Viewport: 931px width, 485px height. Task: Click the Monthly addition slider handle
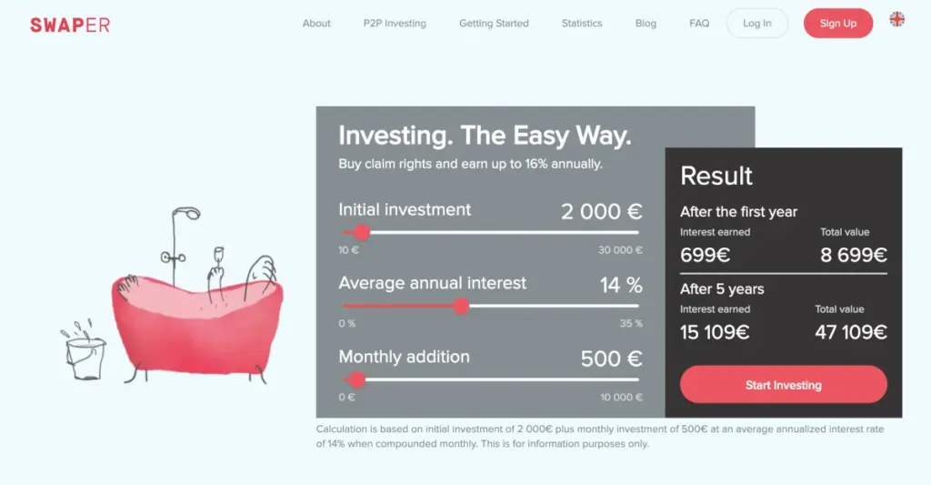[356, 379]
